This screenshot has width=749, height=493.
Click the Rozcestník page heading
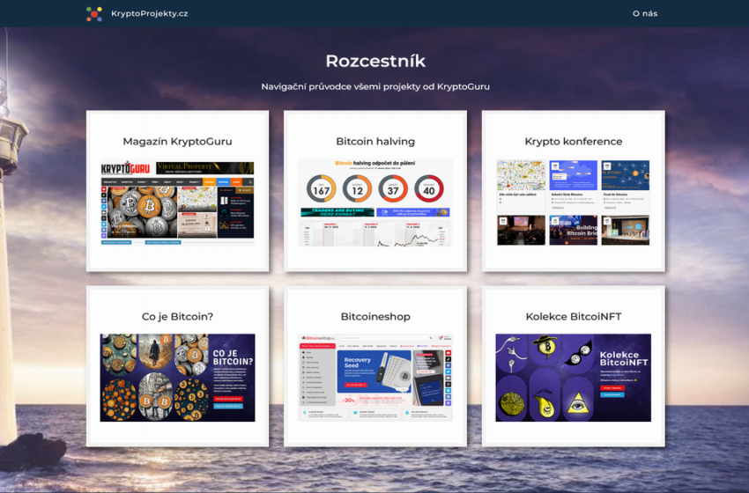[x=375, y=61]
